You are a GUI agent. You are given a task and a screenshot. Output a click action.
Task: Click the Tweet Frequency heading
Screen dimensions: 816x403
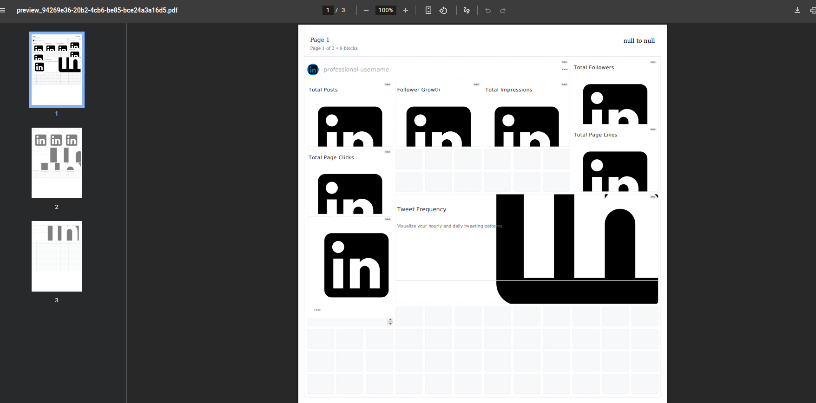pyautogui.click(x=421, y=209)
